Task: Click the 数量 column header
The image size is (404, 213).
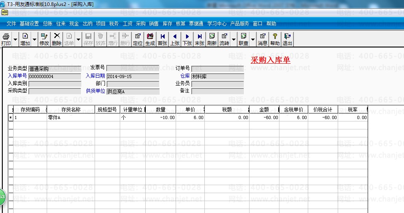Action: pos(160,110)
